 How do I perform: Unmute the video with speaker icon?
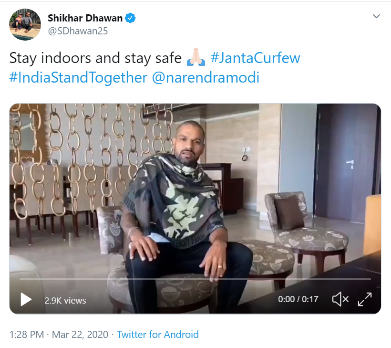(x=340, y=299)
